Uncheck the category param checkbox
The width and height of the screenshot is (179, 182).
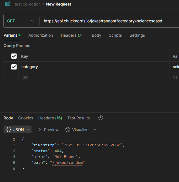tap(14, 67)
